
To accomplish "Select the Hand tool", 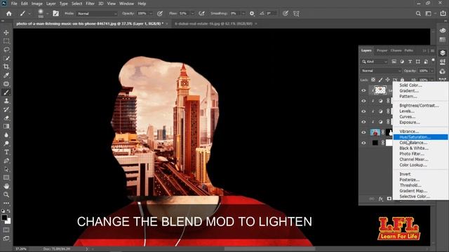I will pos(6,186).
